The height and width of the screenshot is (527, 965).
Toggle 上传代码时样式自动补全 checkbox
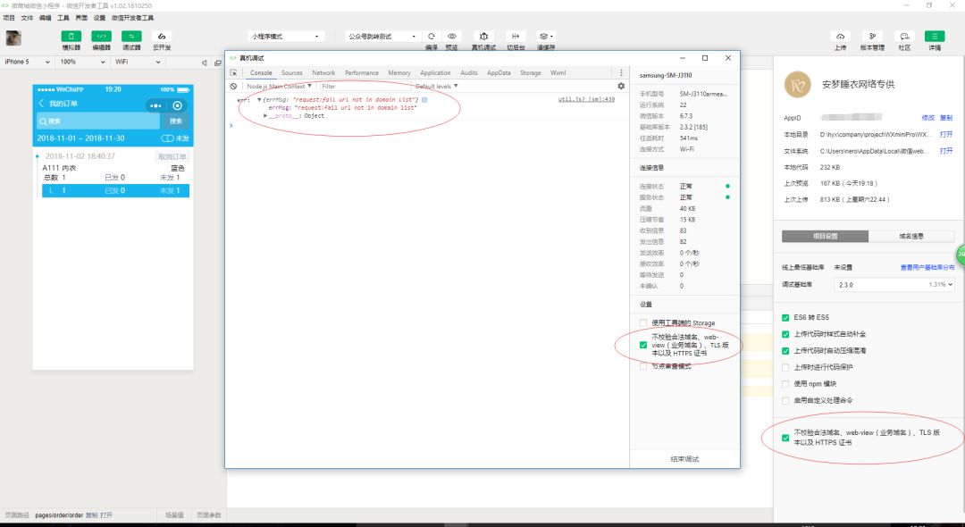point(785,335)
